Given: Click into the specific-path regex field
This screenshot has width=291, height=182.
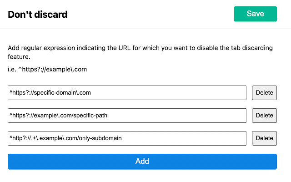Looking at the screenshot, I should [127, 116].
